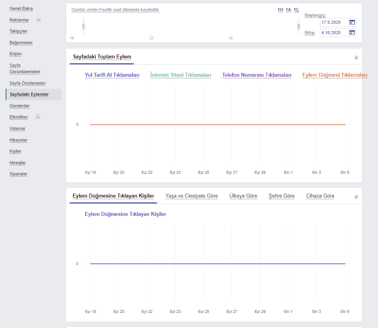The height and width of the screenshot is (328, 378).
Task: Click the info icon on Eylem Düğmesine Tıklayan Kişiler chart
Action: coord(356,196)
